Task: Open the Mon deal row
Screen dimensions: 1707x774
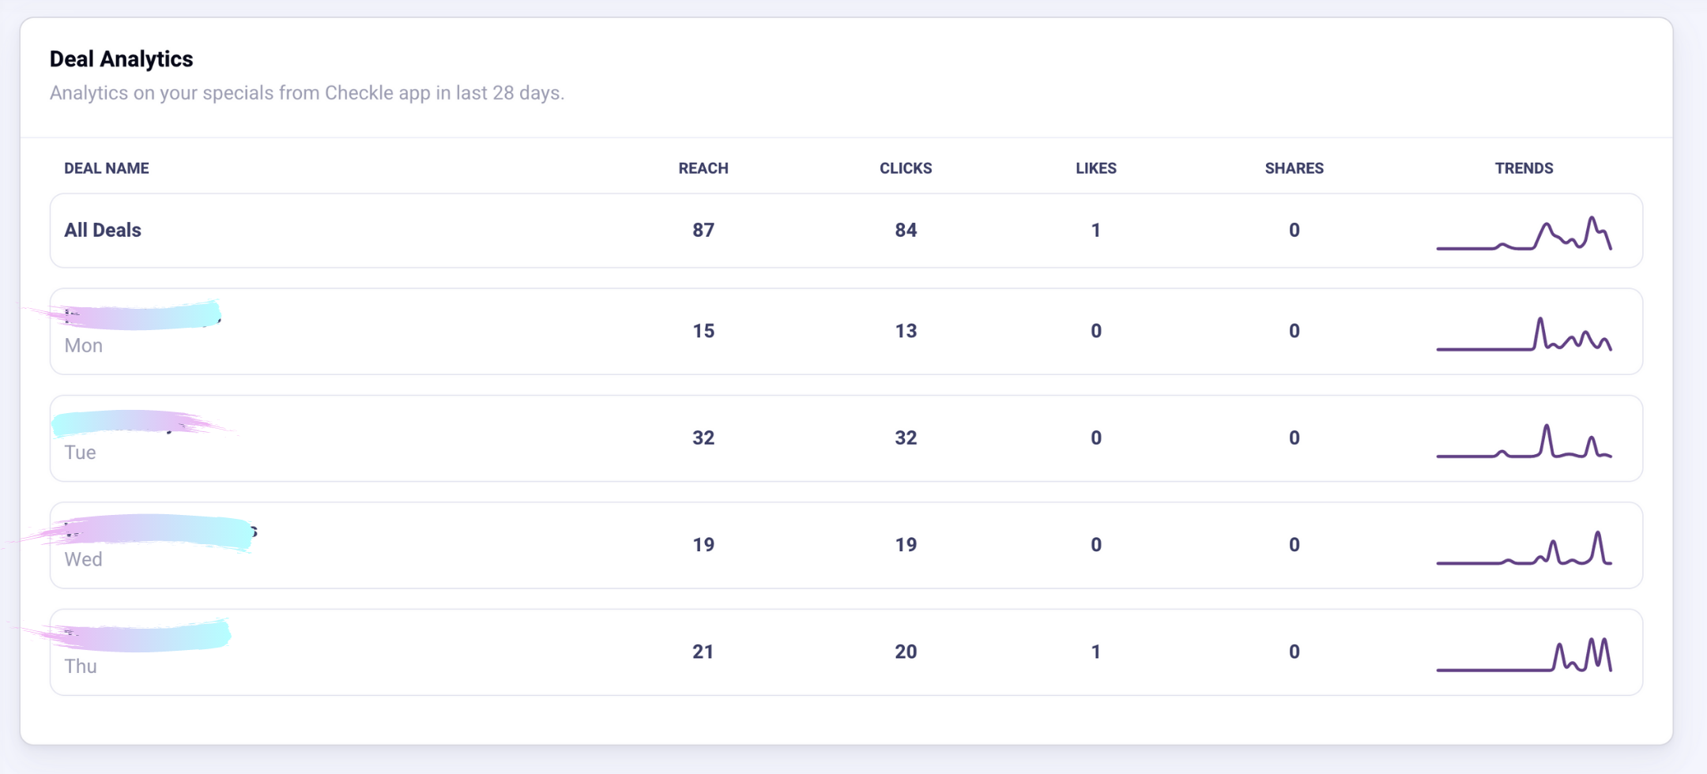Action: [846, 331]
